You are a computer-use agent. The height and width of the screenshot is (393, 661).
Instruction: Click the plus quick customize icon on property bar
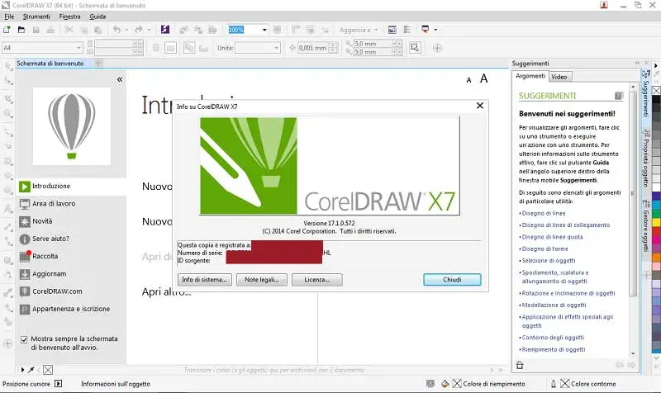437,48
